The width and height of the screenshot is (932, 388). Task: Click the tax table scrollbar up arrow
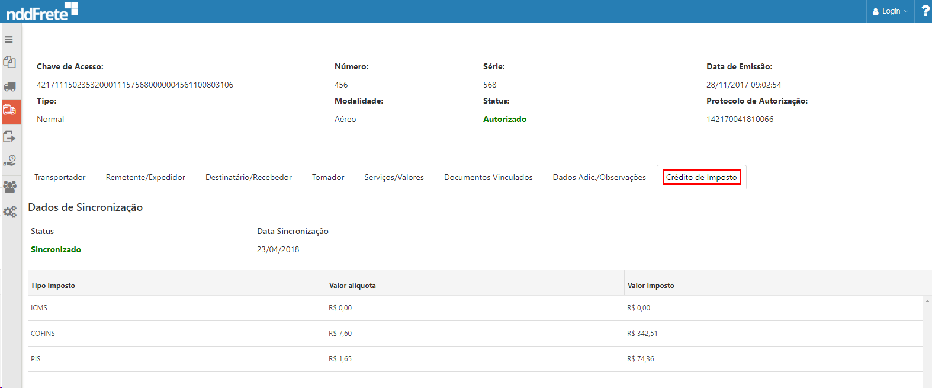pyautogui.click(x=927, y=301)
